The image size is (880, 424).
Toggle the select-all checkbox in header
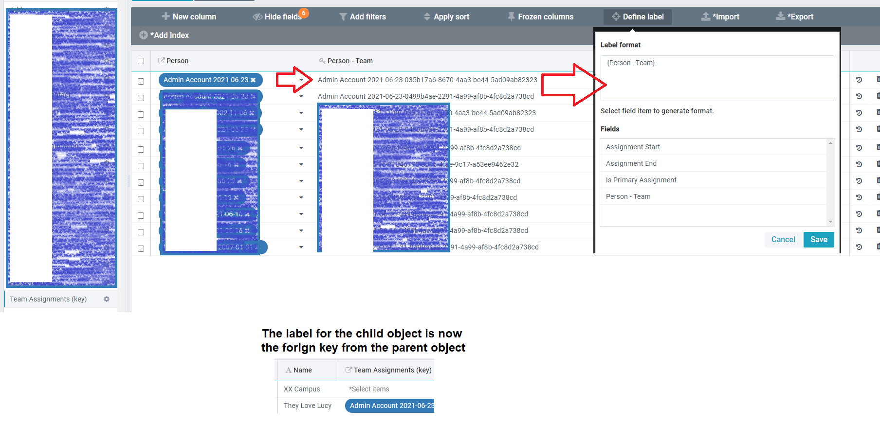pyautogui.click(x=141, y=61)
